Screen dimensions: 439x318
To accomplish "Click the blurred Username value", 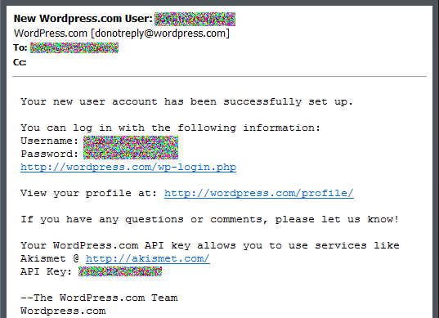I will [x=131, y=141].
